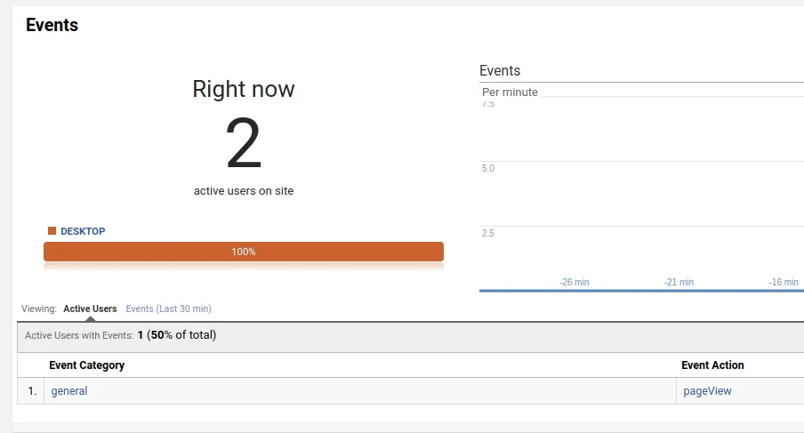
Task: Click the 5.0 y-axis gridline label
Action: (x=488, y=168)
